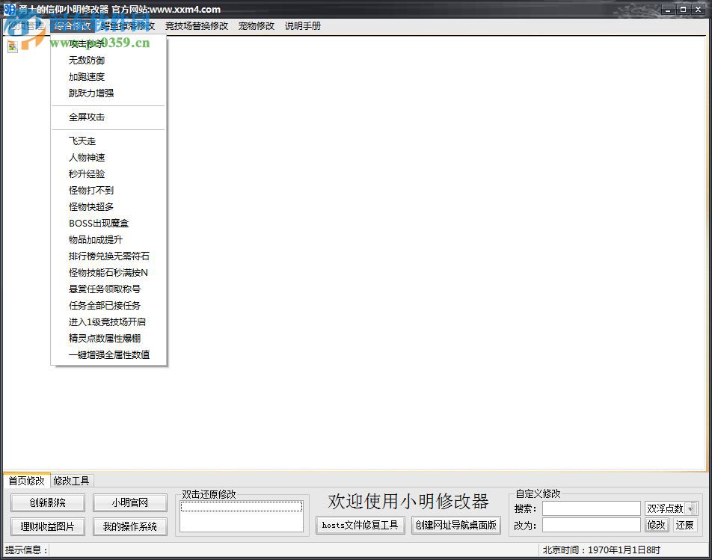This screenshot has height=560, width=712.
Task: Minimize the 小明修改器 window
Action: [667, 9]
